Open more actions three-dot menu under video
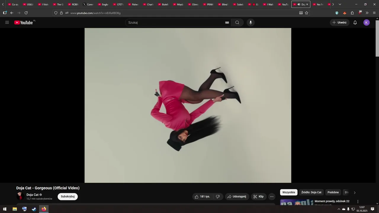This screenshot has width=379, height=213. [x=272, y=196]
